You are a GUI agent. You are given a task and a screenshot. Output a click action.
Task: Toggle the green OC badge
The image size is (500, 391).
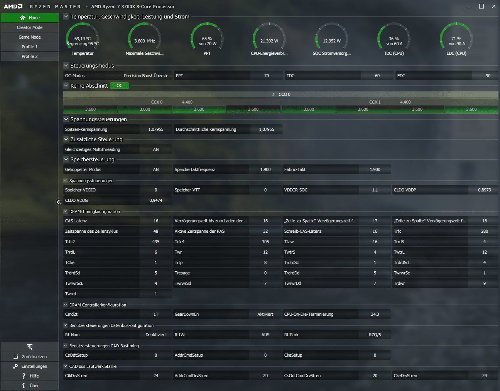[120, 86]
